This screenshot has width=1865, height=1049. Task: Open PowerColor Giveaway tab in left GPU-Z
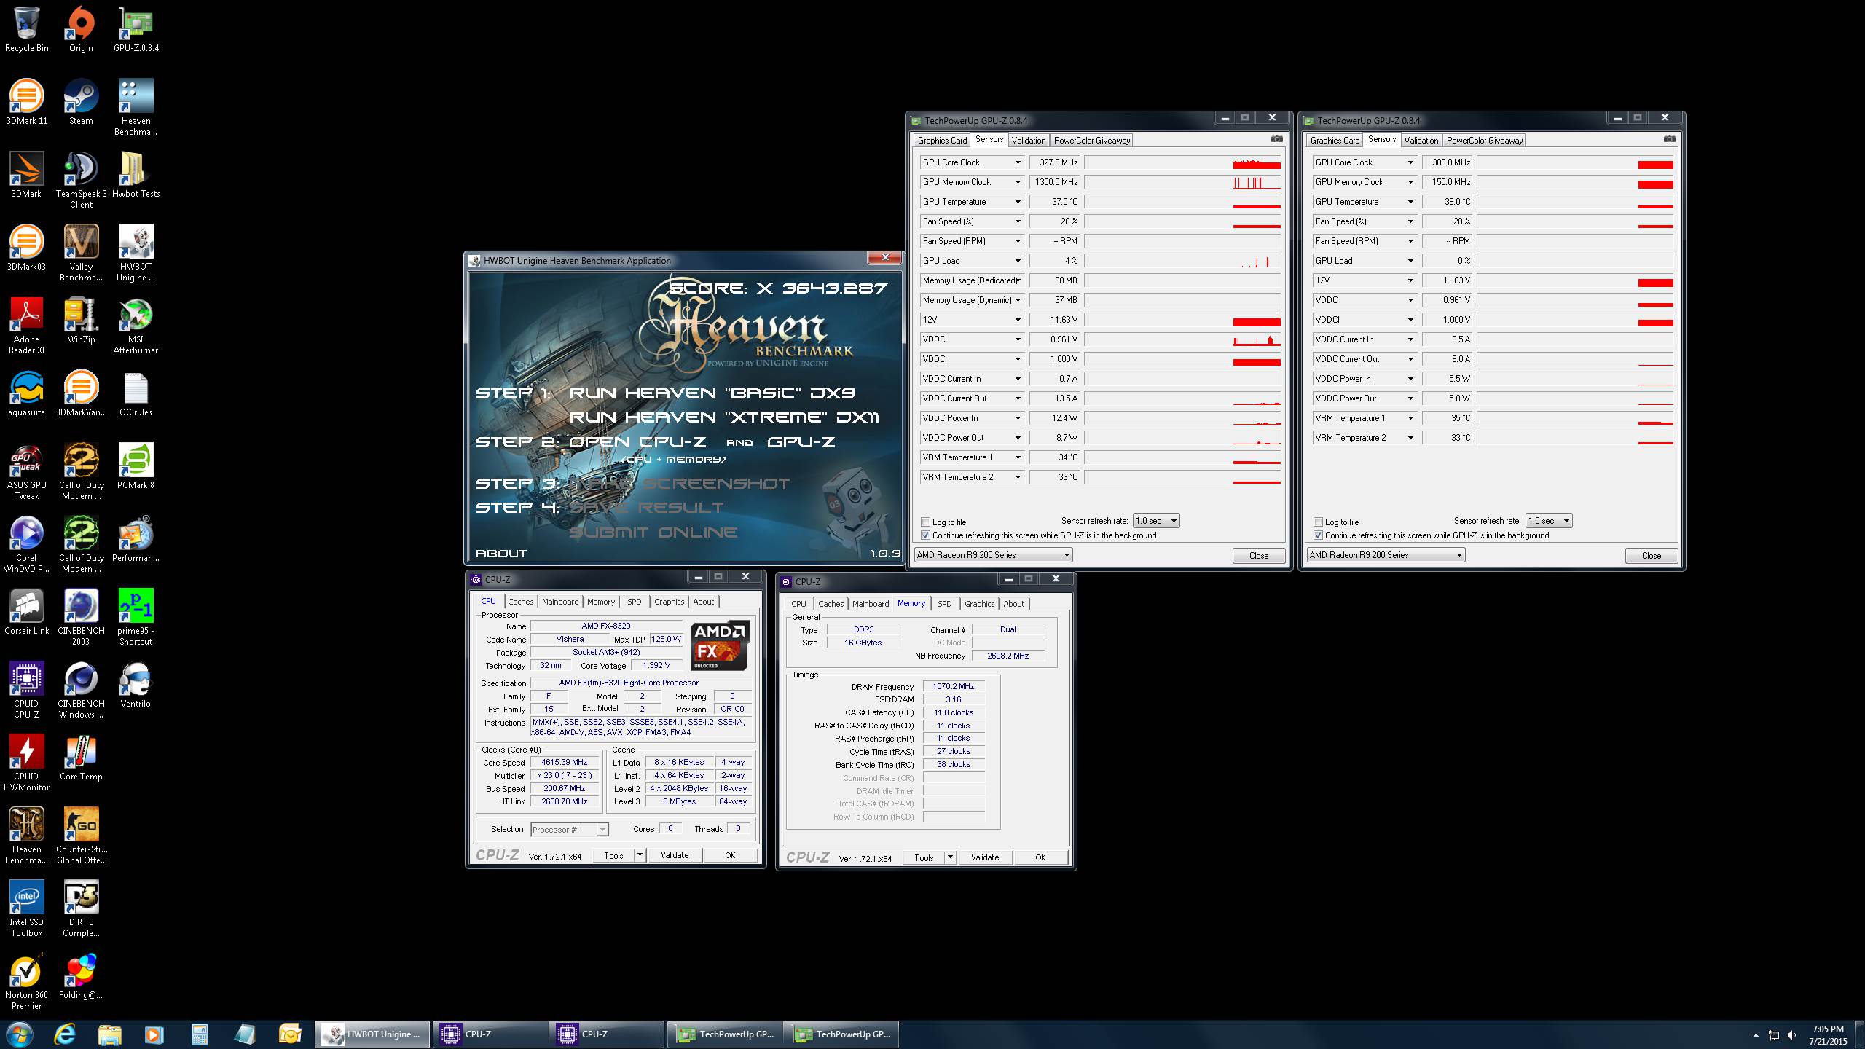pos(1092,141)
